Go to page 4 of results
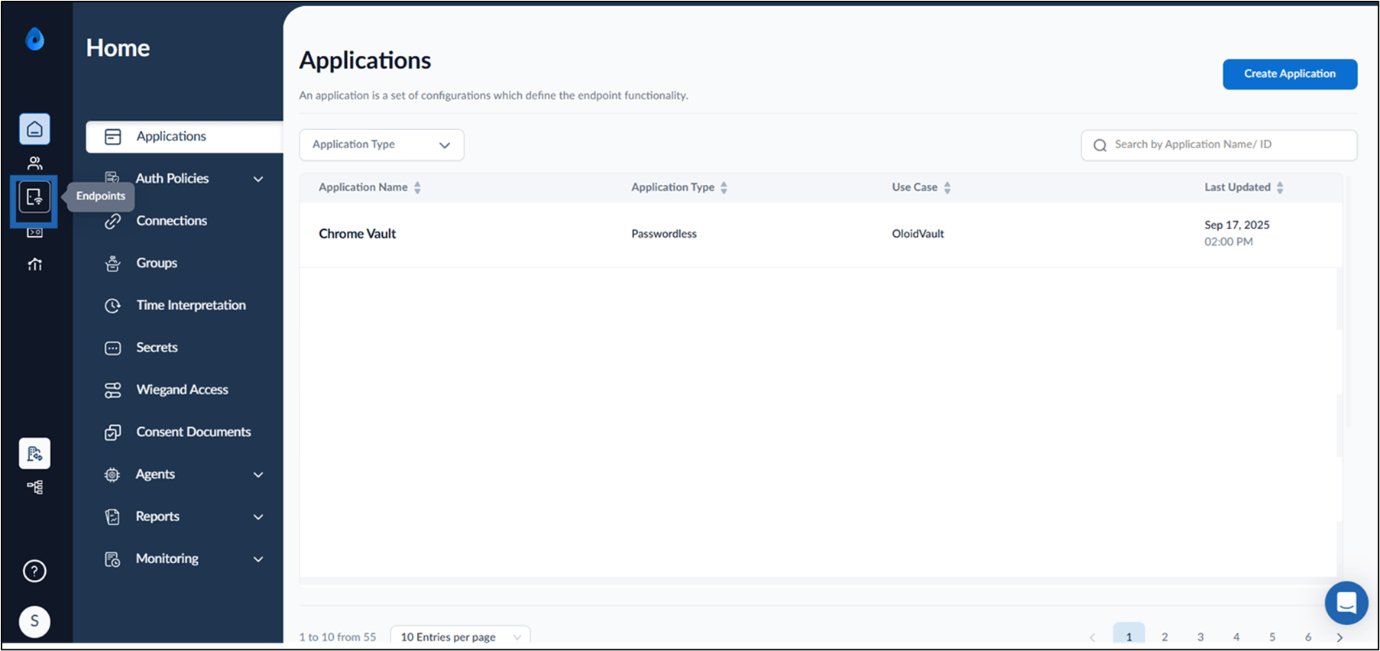This screenshot has width=1380, height=651. coord(1236,636)
